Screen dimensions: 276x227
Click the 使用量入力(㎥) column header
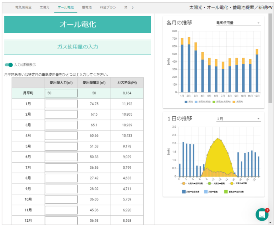tap(61, 83)
